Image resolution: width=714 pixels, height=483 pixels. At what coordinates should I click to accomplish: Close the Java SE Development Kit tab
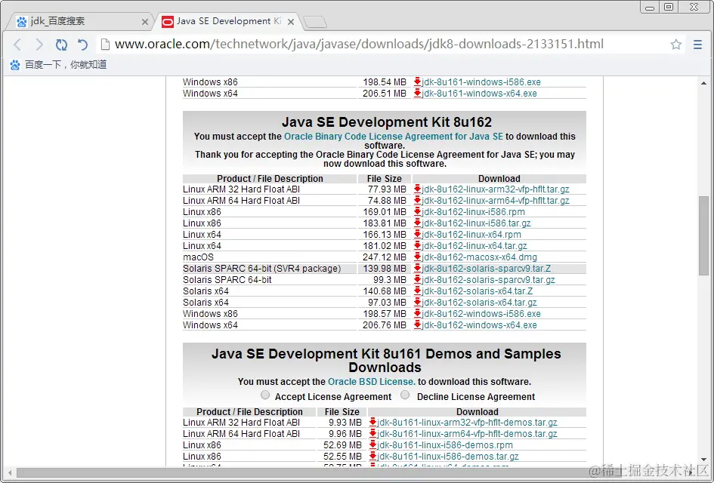pyautogui.click(x=291, y=21)
